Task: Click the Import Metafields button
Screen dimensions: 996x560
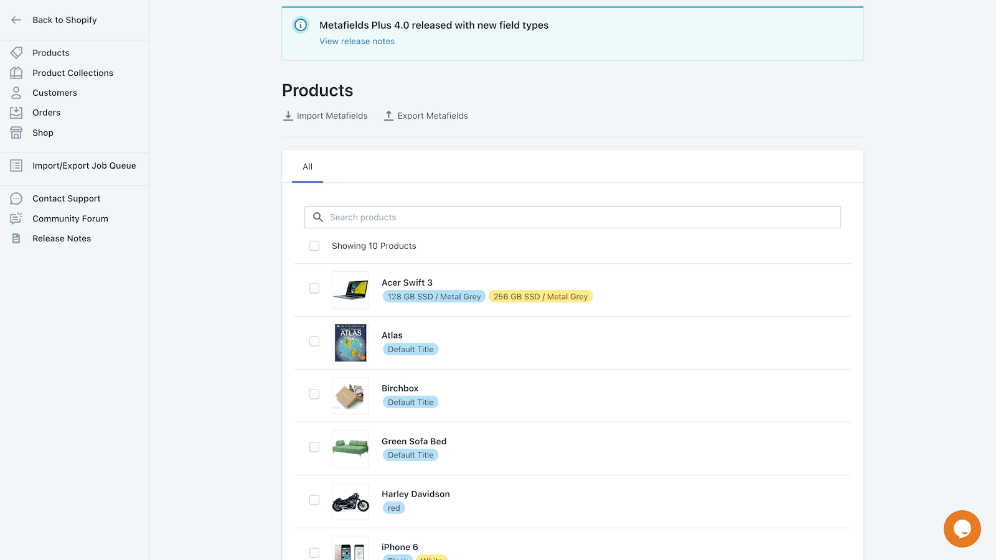Action: [326, 116]
